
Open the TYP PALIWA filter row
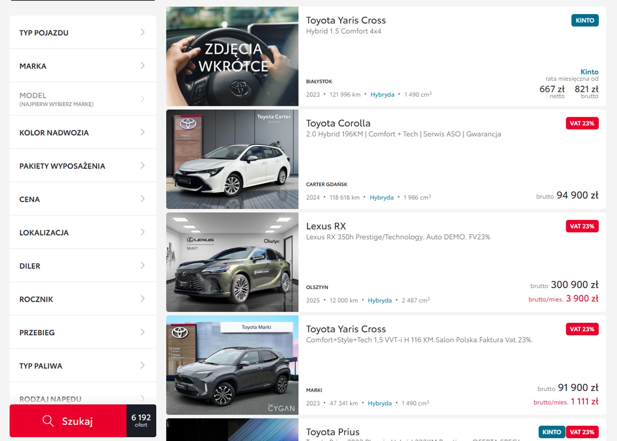[83, 366]
